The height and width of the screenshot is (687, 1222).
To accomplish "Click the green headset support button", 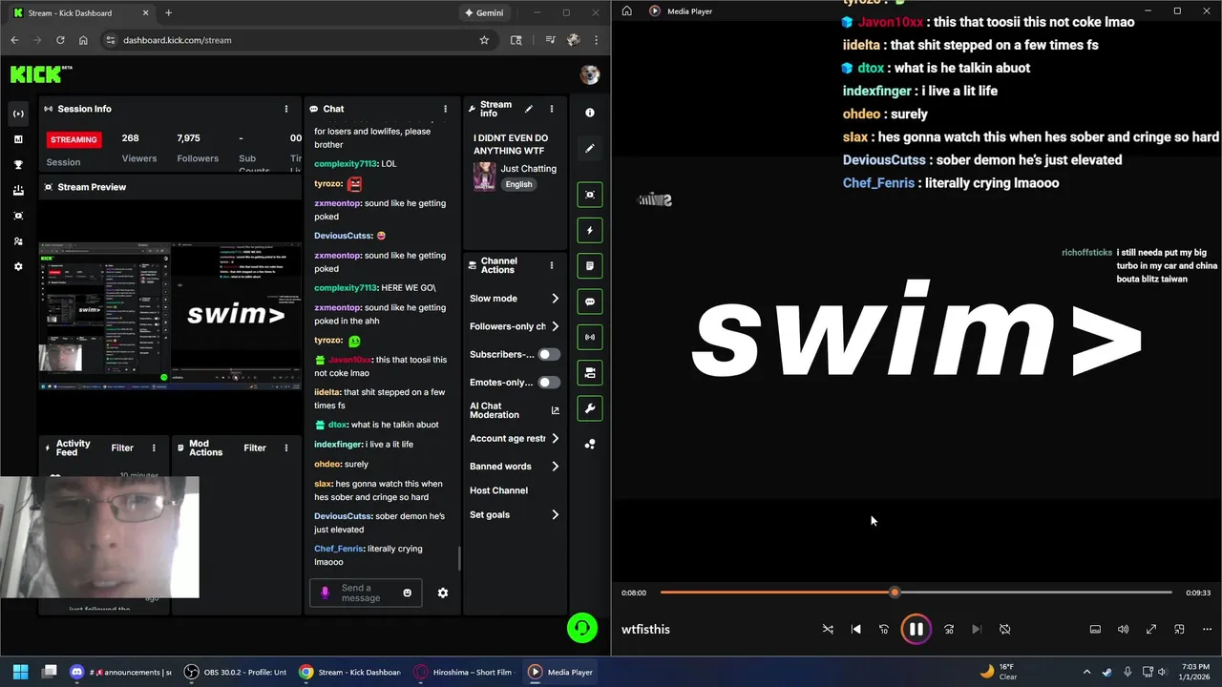I will tap(582, 628).
